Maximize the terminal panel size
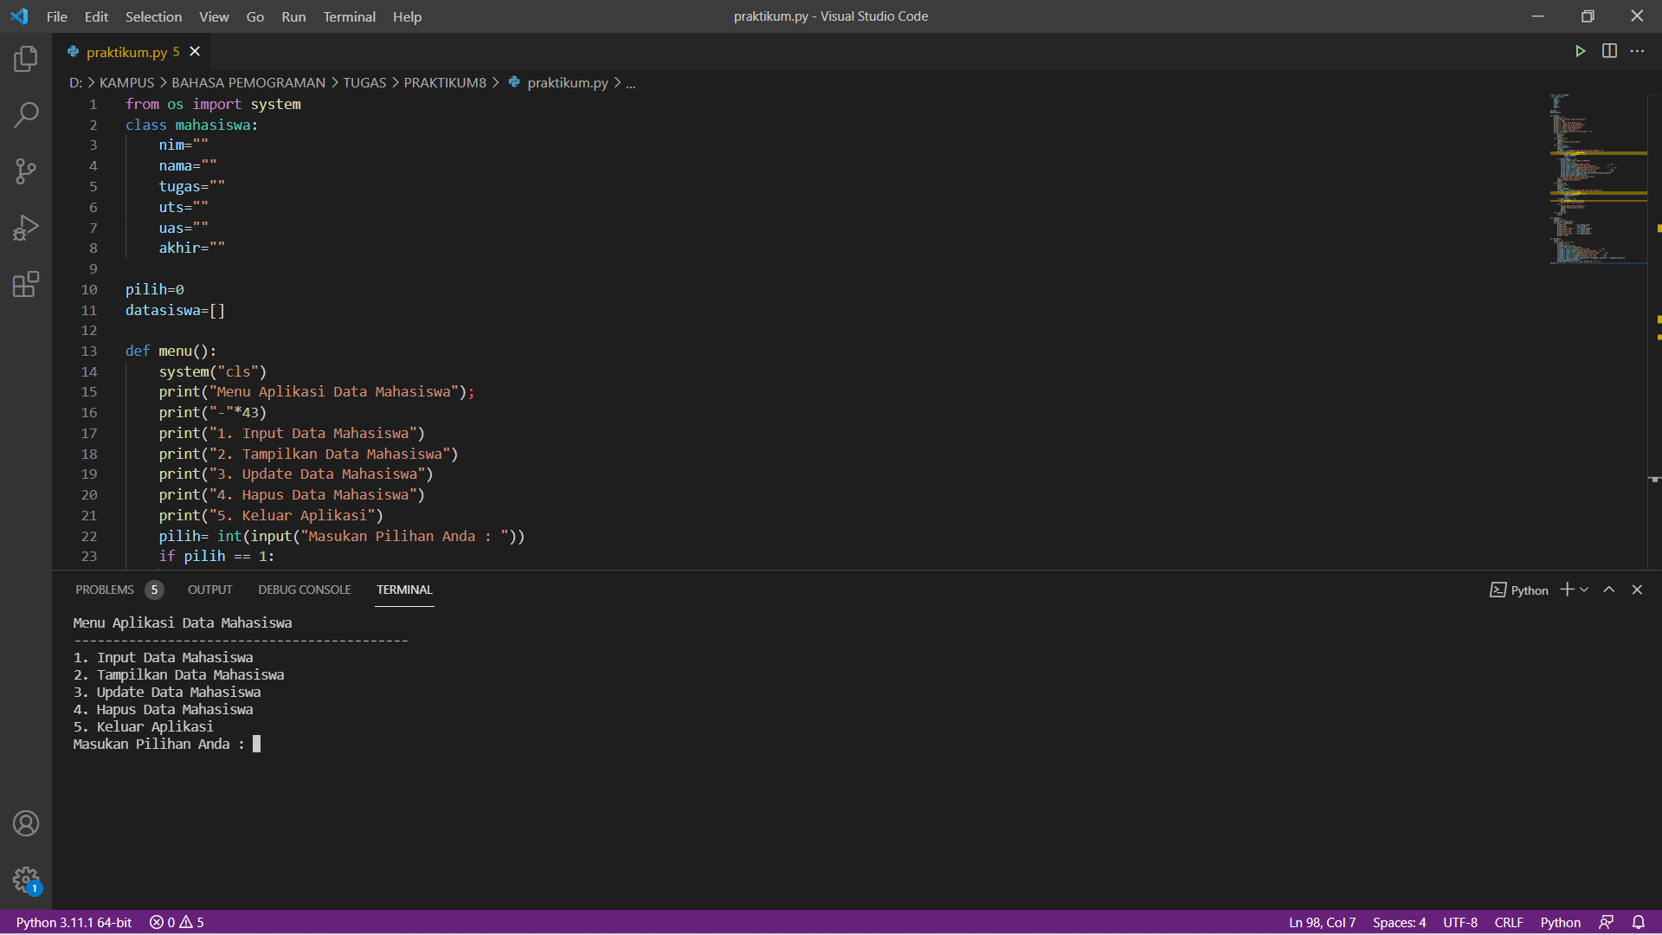 point(1609,590)
